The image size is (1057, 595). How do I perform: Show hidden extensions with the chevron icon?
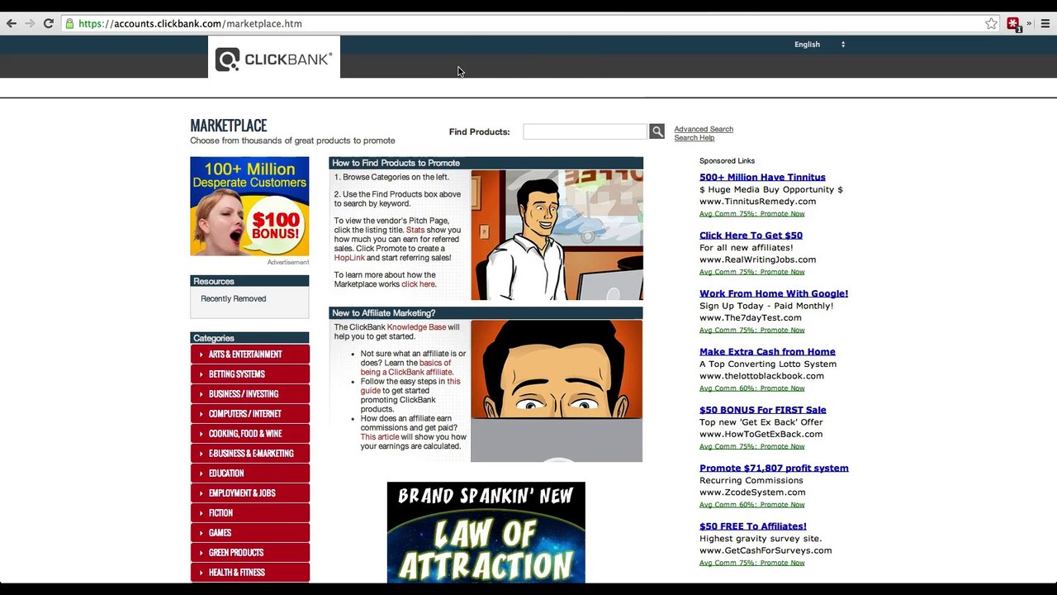pyautogui.click(x=1029, y=23)
